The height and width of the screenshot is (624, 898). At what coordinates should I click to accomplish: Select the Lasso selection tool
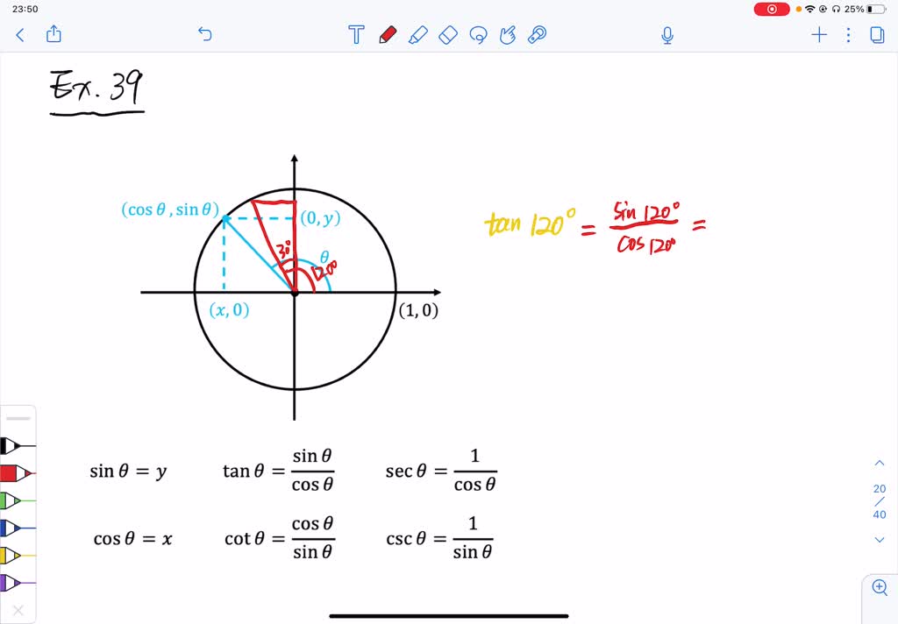tap(478, 35)
